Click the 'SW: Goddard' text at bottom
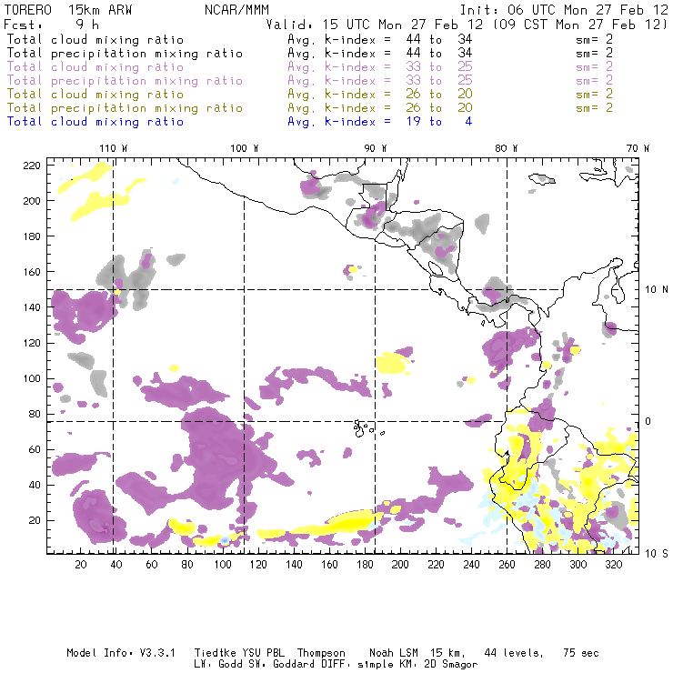673x673 pixels. (280, 665)
